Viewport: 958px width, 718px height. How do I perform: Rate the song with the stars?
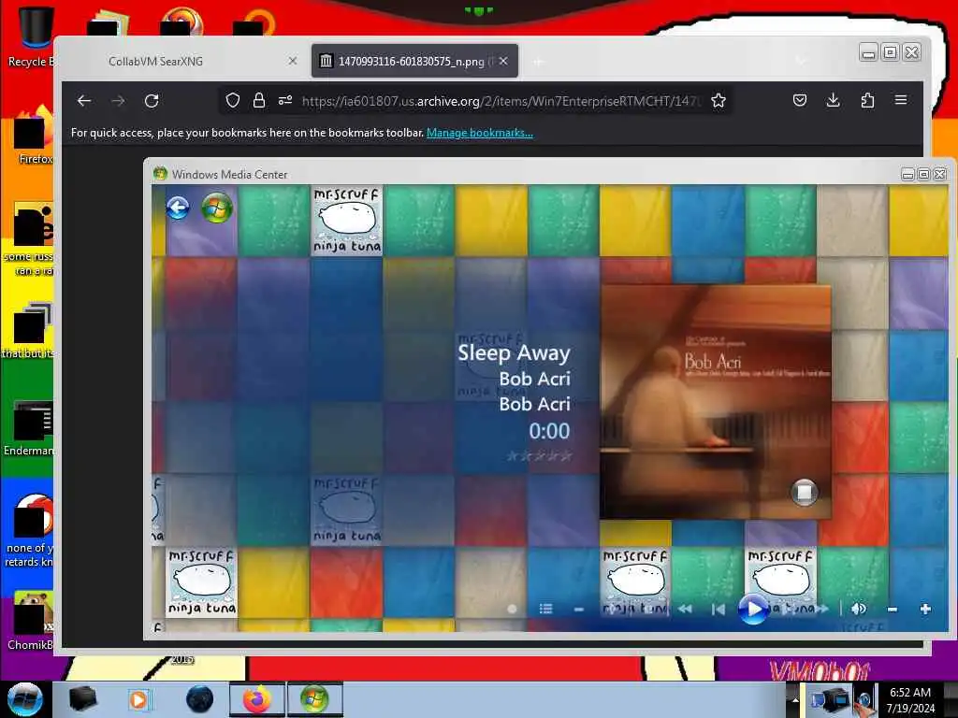pos(540,455)
